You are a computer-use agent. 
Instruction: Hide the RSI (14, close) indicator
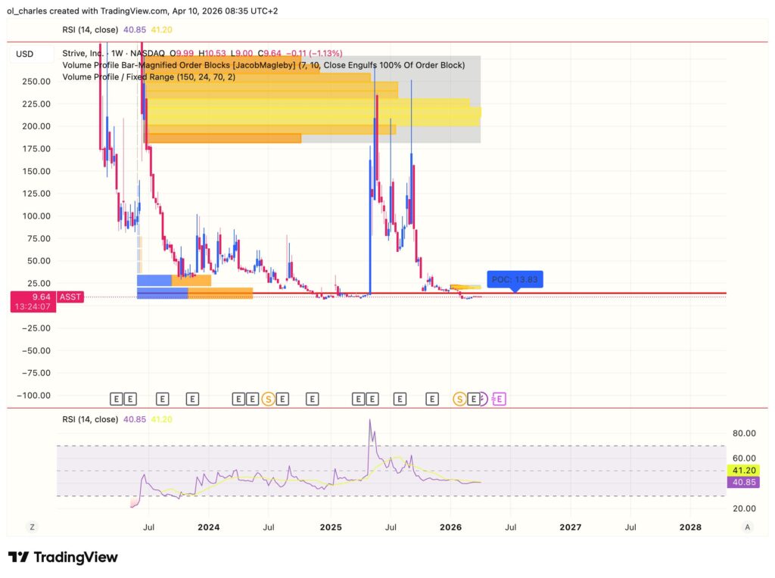tap(91, 418)
